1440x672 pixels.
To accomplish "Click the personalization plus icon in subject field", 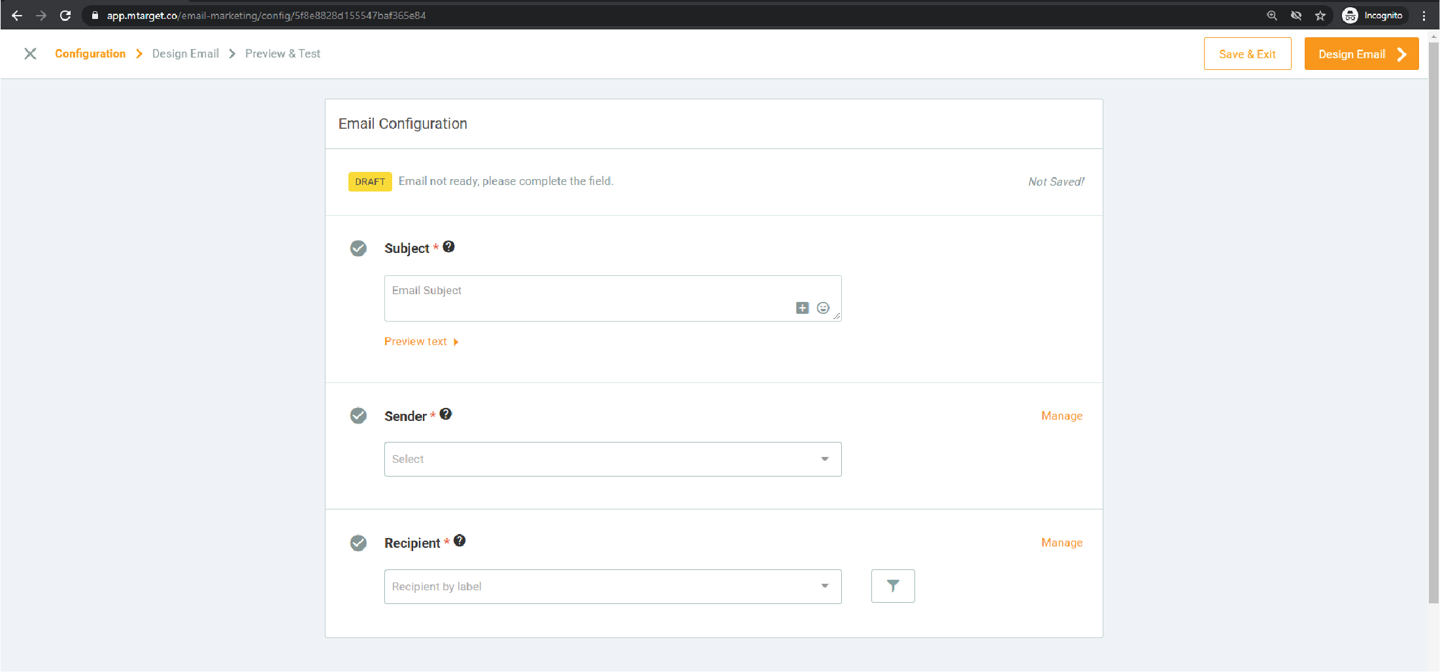I will [802, 307].
